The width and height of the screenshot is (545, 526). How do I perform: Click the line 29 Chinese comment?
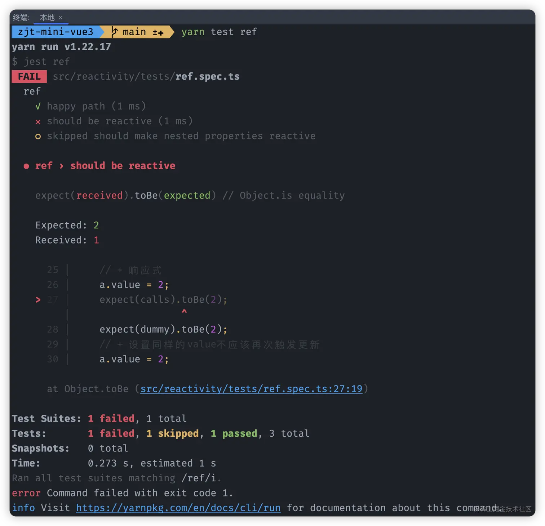tap(209, 344)
